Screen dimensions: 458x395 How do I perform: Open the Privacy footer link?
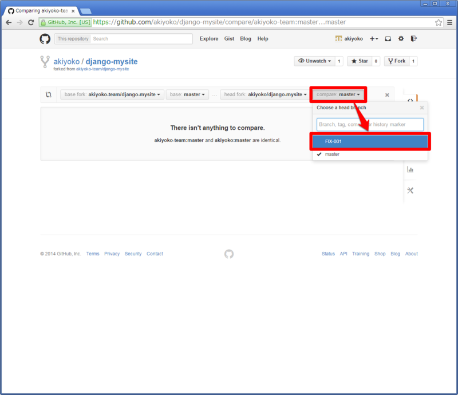pos(112,254)
